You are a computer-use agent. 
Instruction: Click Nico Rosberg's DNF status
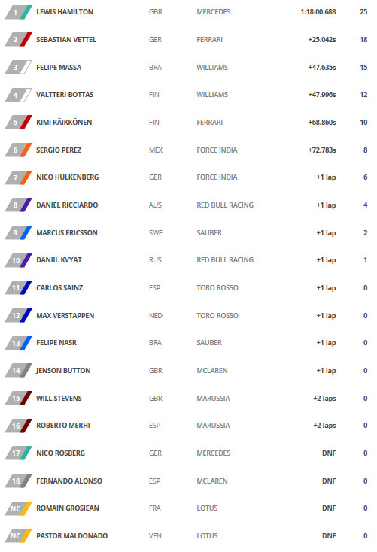click(329, 453)
